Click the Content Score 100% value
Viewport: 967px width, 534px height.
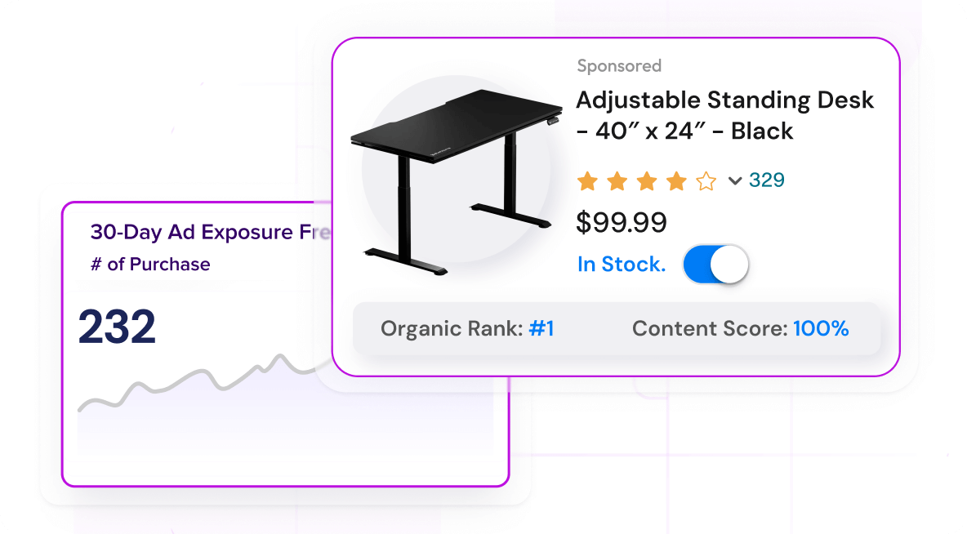821,329
